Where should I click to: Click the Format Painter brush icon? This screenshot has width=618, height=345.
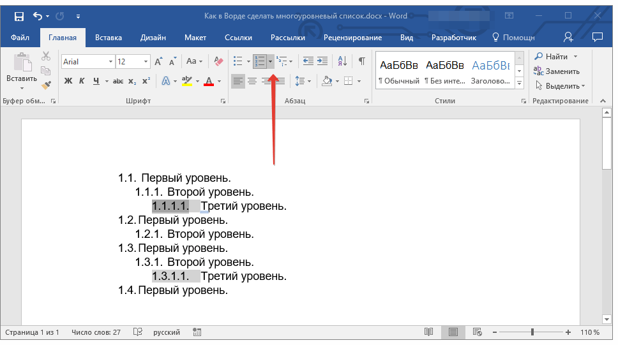(x=46, y=85)
